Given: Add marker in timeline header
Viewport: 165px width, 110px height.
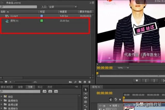Looking at the screenshot, I should [x=120, y=99].
